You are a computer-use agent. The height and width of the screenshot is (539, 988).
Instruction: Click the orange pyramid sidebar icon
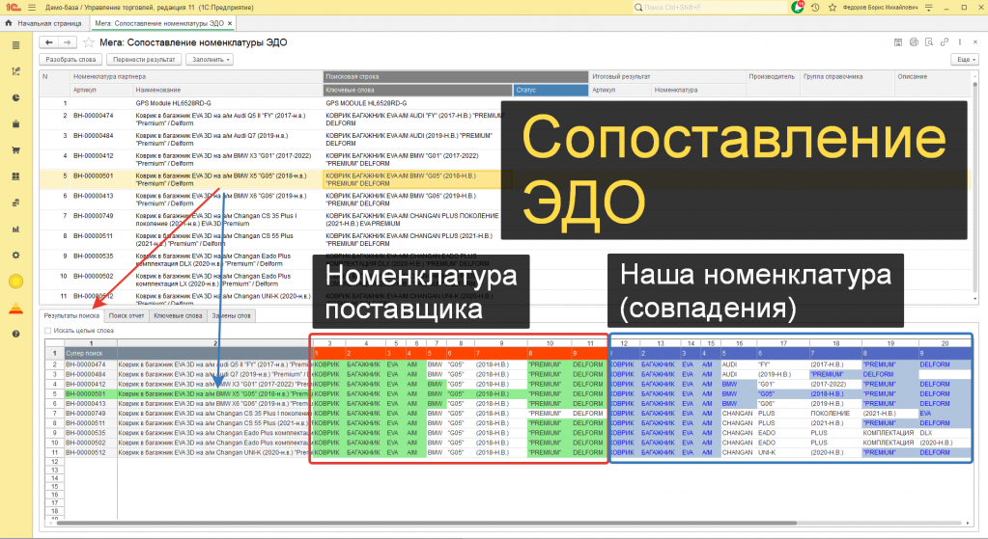tap(15, 308)
